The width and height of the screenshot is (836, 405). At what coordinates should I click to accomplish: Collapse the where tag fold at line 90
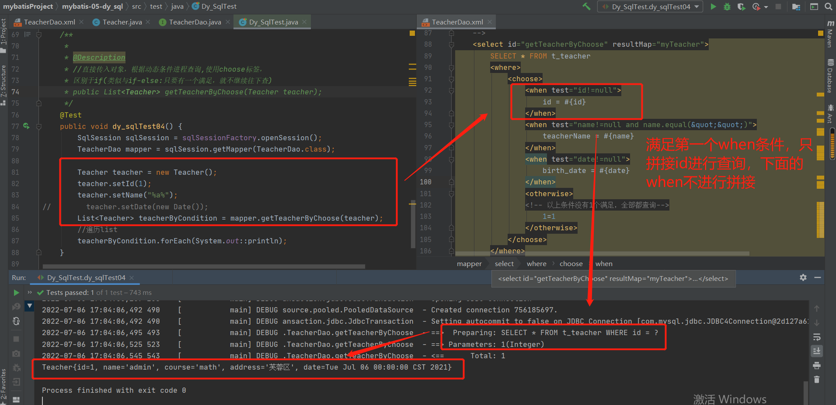pos(451,67)
